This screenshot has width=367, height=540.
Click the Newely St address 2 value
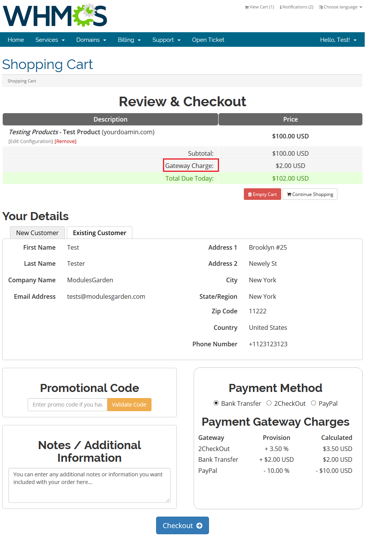point(263,263)
